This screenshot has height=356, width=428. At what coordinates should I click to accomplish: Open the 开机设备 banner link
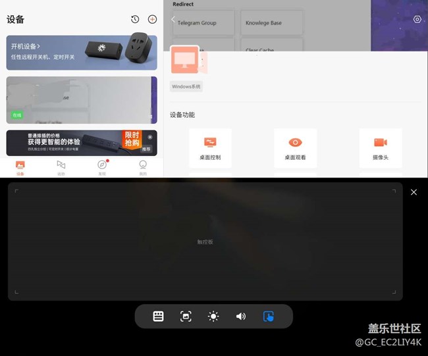coord(26,47)
